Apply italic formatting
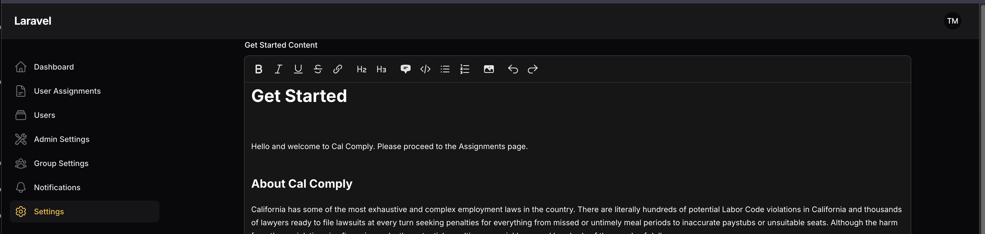985x234 pixels. pos(278,69)
